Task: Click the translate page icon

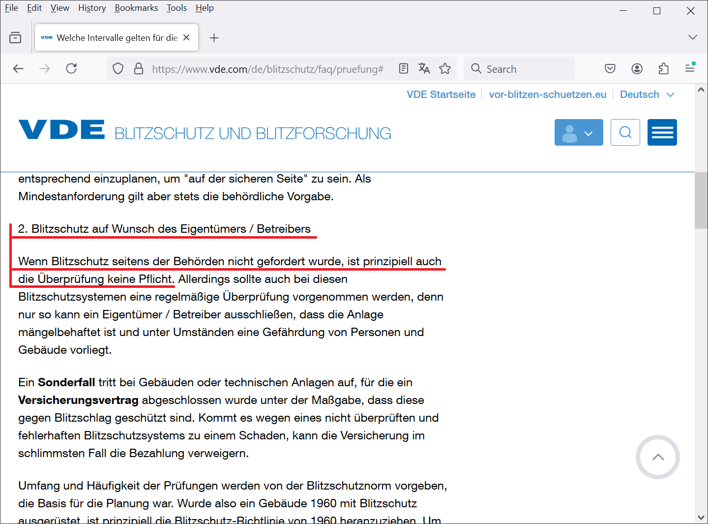Action: (424, 68)
